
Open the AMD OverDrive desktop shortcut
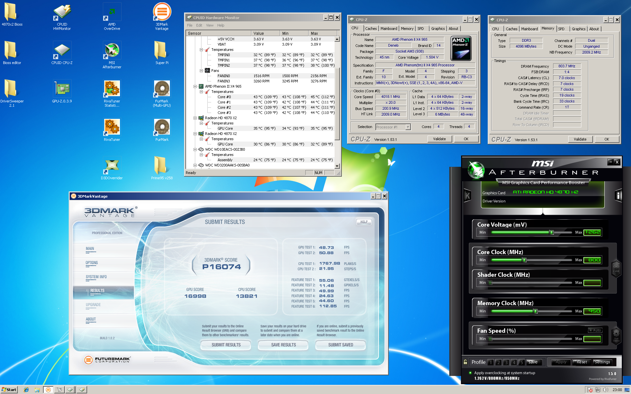[112, 17]
